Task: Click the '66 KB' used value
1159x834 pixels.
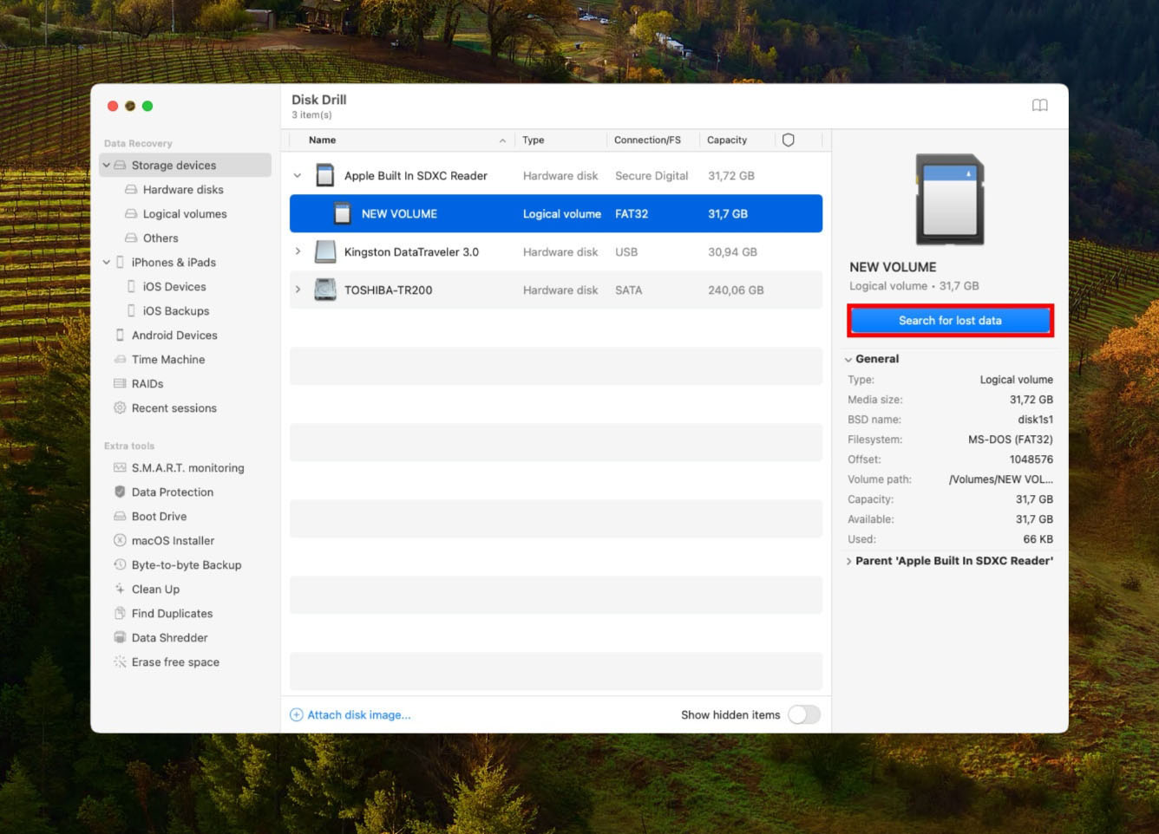Action: click(x=1038, y=539)
